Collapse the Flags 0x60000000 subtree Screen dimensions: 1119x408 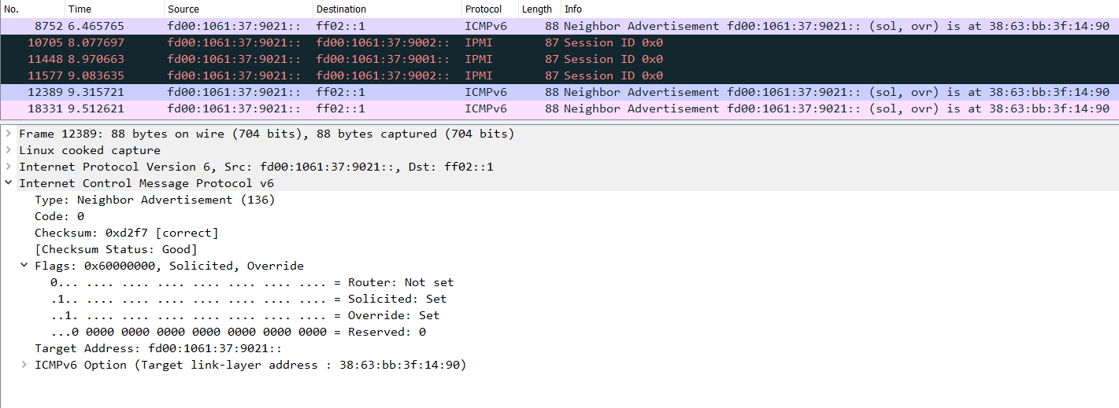coord(24,266)
